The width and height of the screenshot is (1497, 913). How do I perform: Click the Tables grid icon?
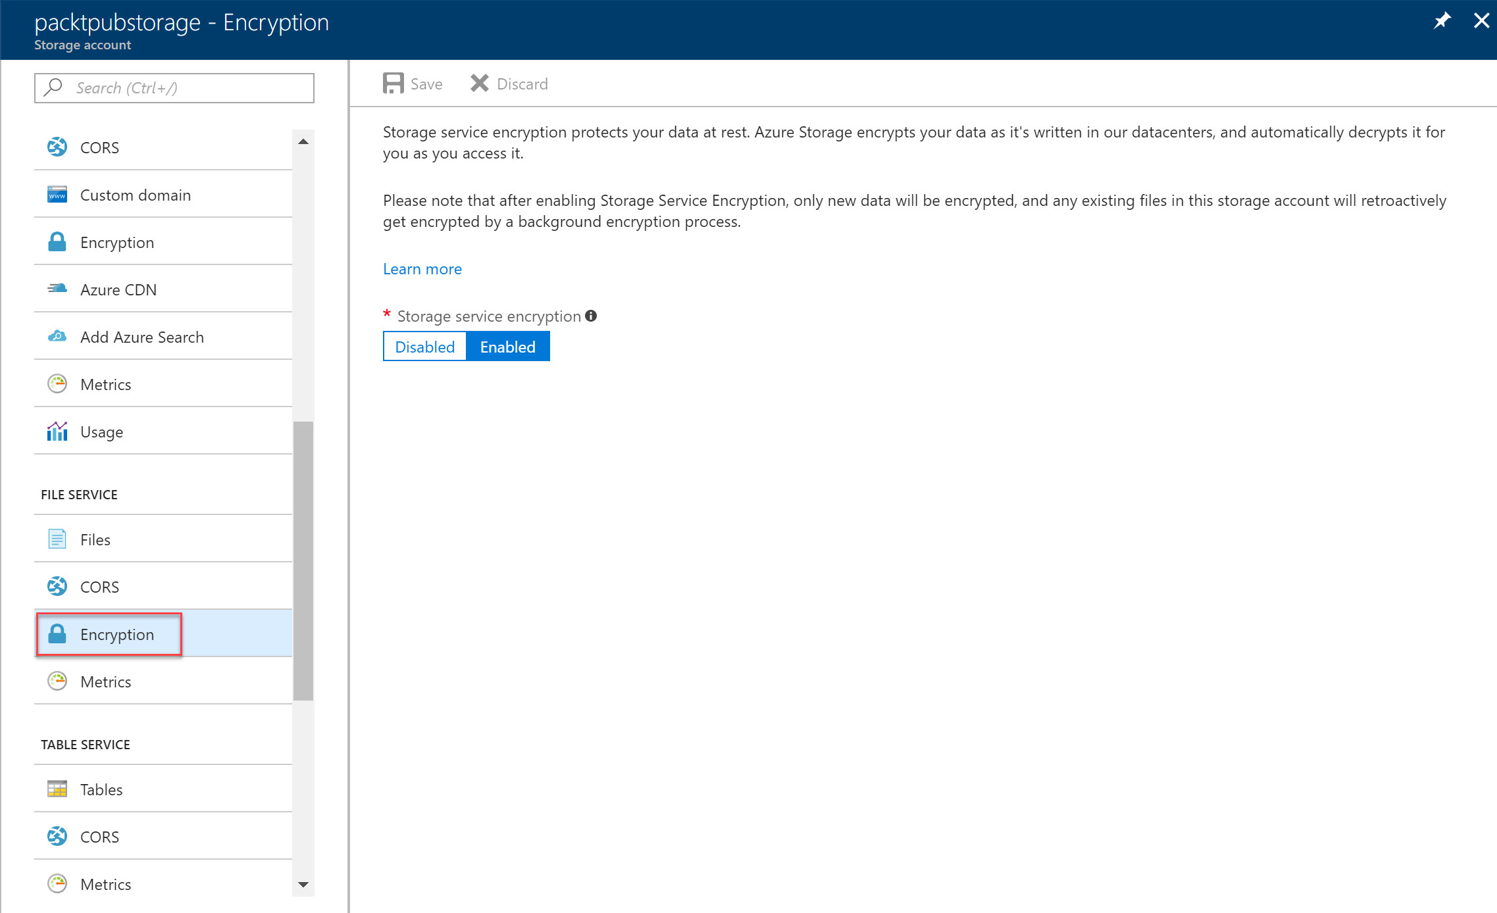tap(57, 789)
